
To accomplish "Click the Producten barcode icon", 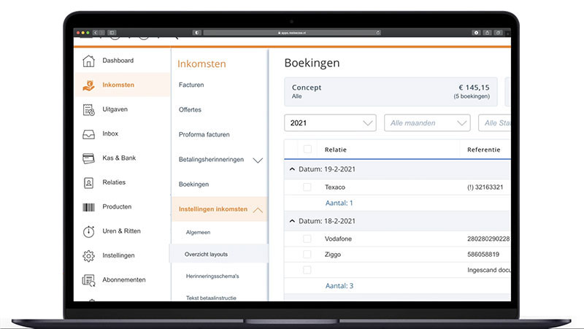I will (x=88, y=207).
